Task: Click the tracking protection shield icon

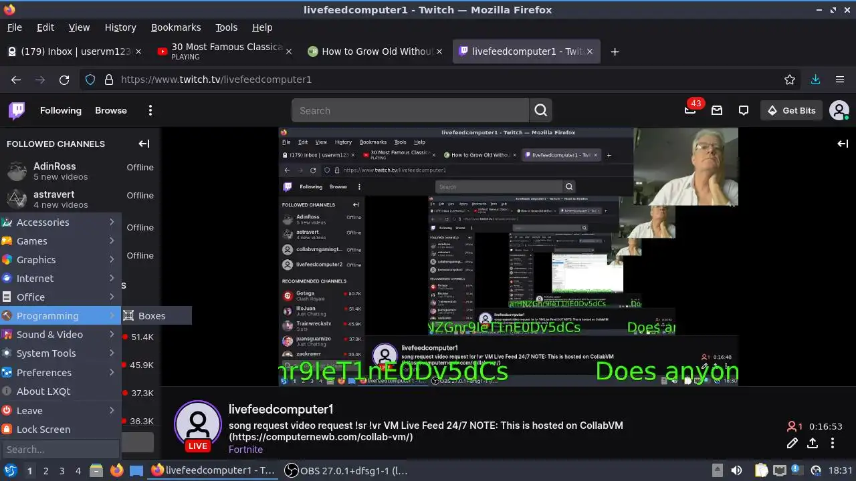Action: (x=90, y=79)
